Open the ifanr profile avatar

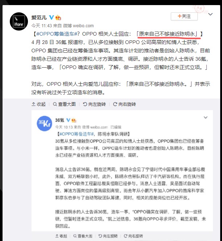(x=19, y=21)
